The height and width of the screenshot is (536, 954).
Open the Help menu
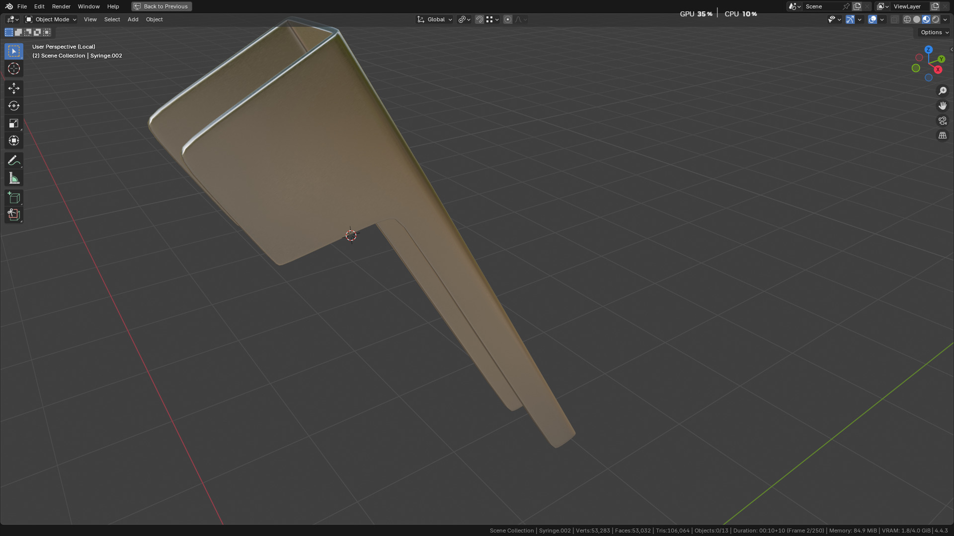pos(113,6)
